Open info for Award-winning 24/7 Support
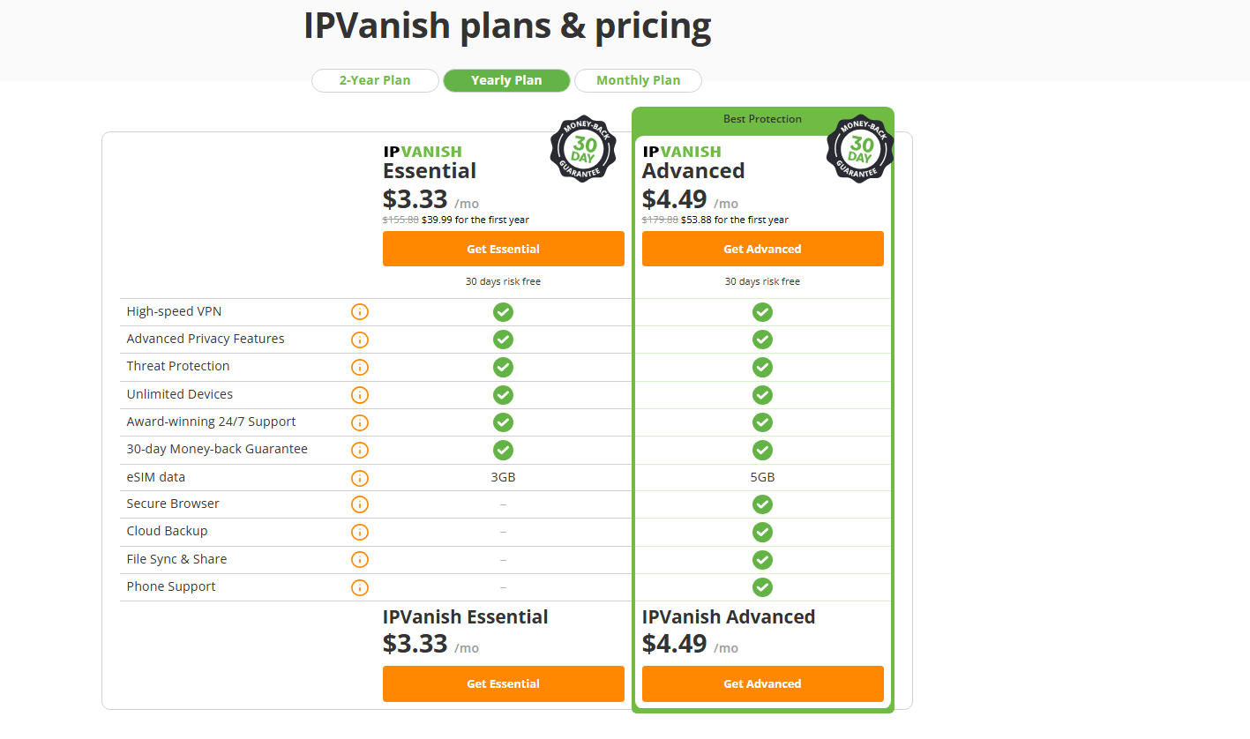The height and width of the screenshot is (739, 1250). (360, 422)
